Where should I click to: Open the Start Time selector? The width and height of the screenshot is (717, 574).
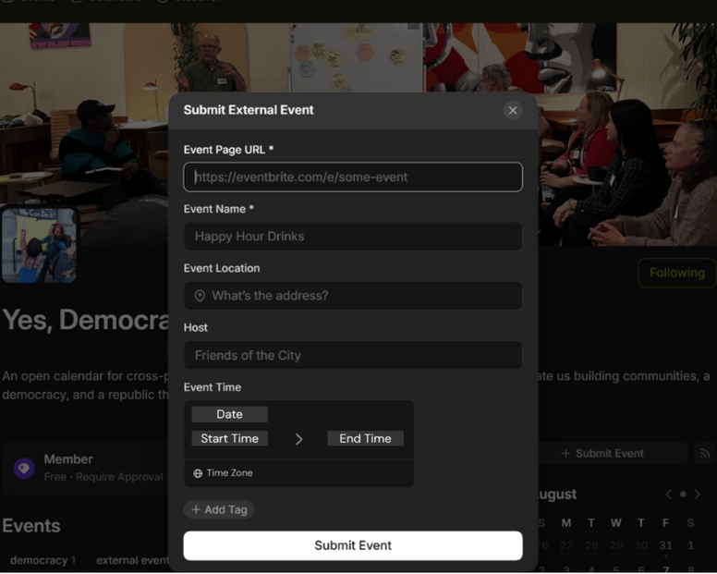point(229,439)
